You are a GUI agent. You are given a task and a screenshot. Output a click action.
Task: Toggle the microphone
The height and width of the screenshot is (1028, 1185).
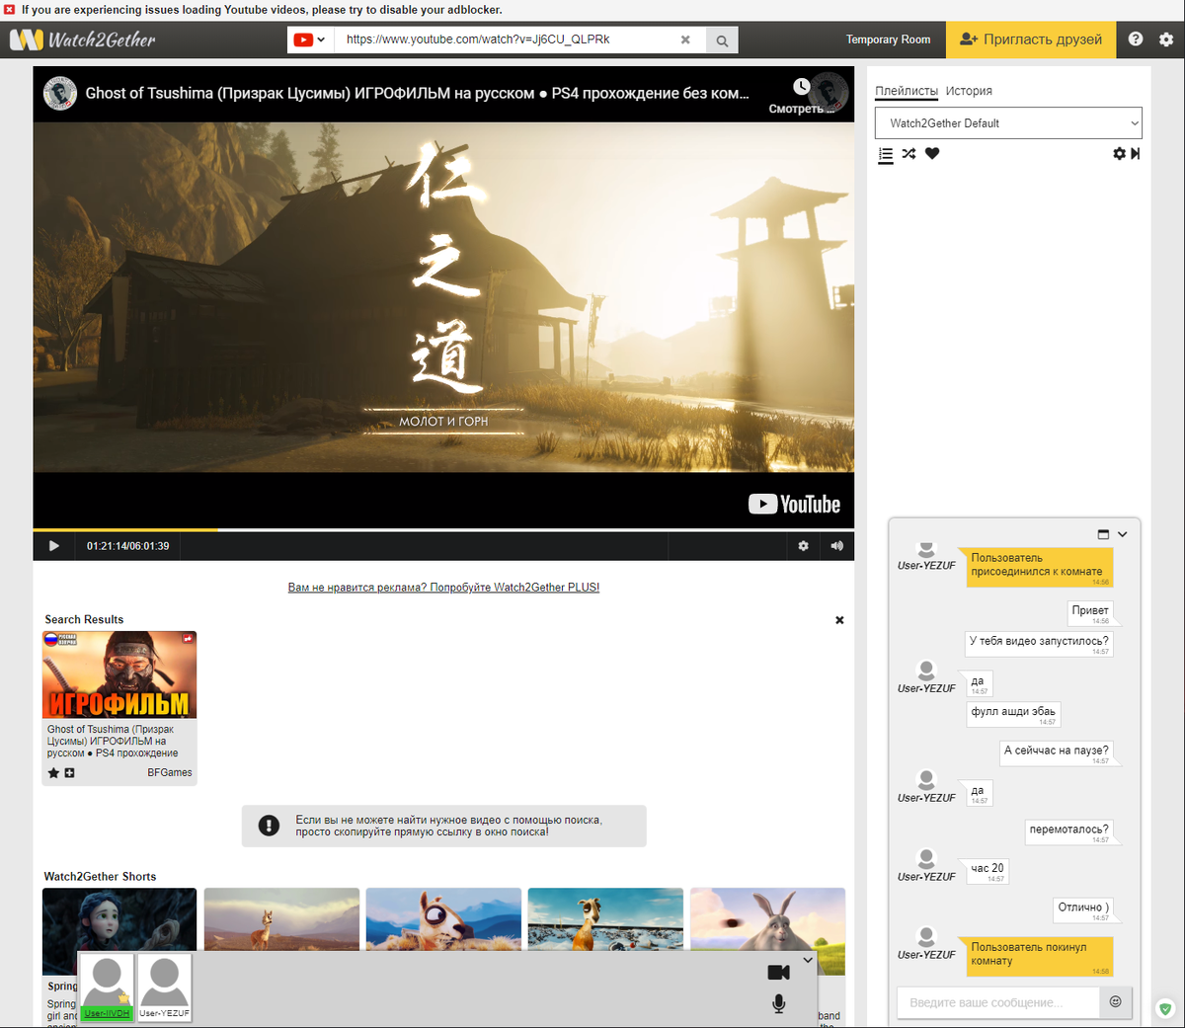(x=778, y=1004)
